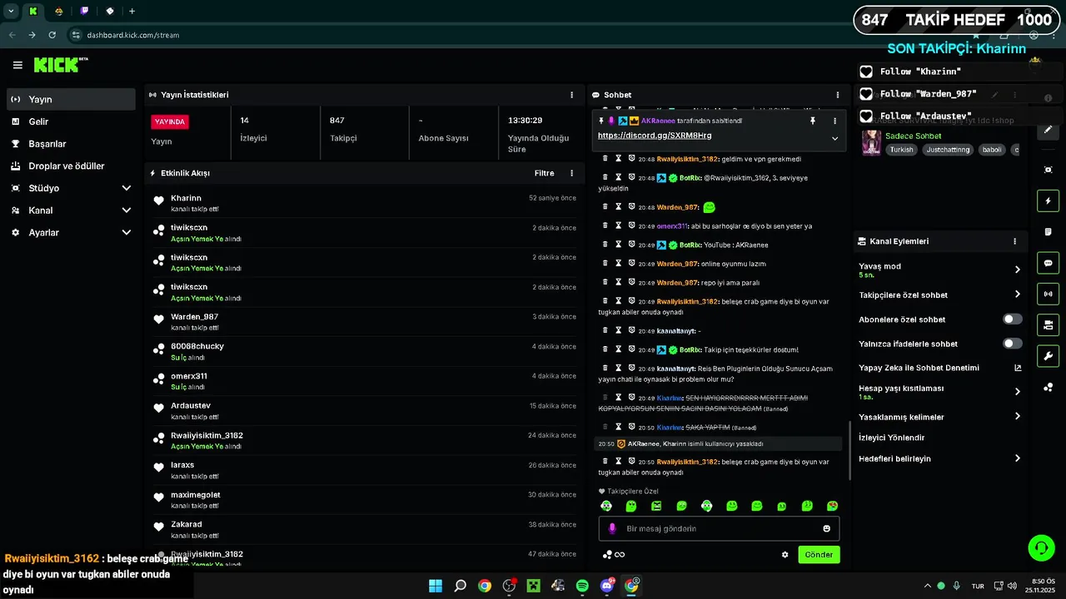Reload the page with browser refresh

(52, 35)
